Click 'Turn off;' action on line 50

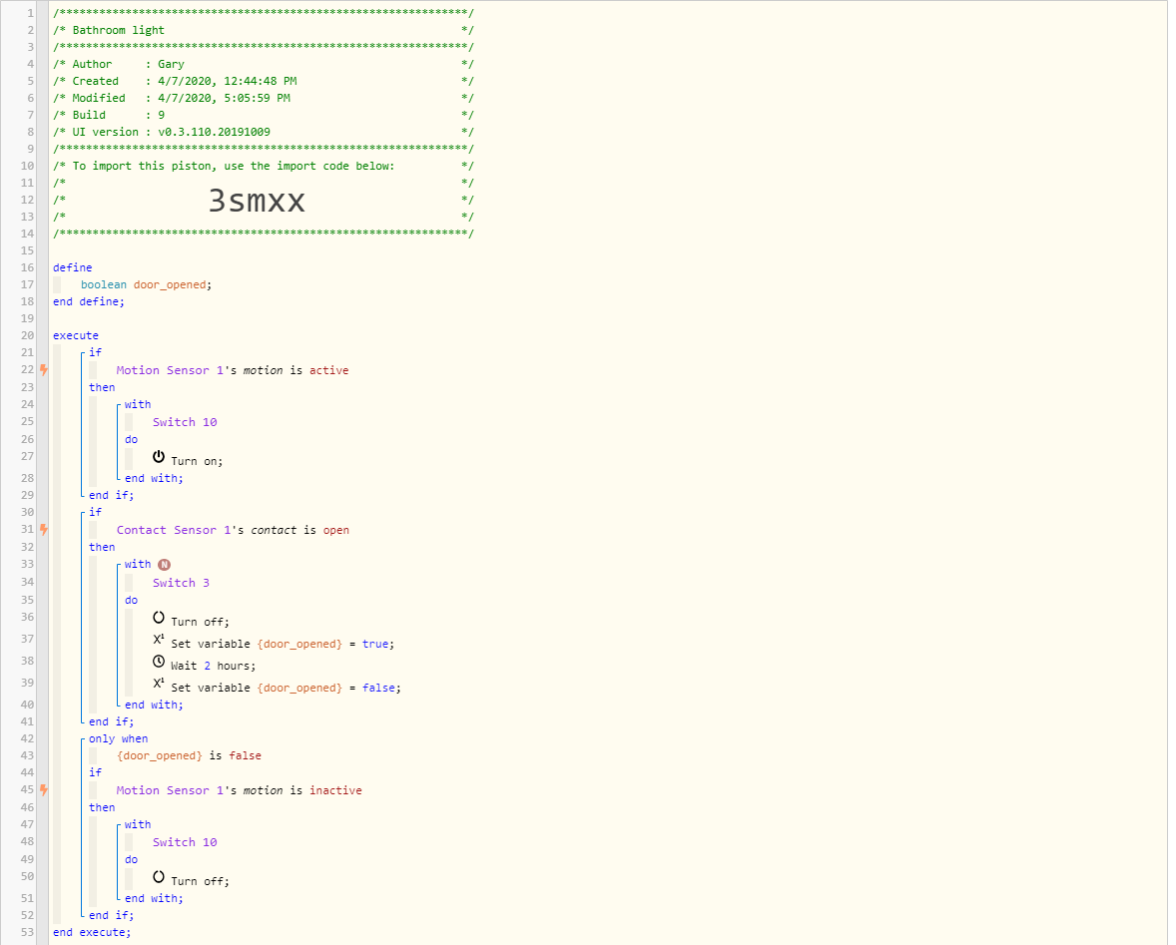(200, 881)
